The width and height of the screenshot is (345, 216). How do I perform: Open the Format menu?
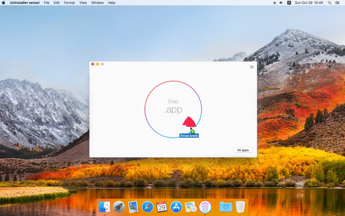point(69,3)
